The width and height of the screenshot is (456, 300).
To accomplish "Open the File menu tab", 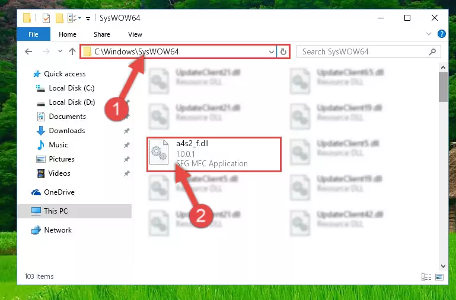I will click(x=33, y=34).
